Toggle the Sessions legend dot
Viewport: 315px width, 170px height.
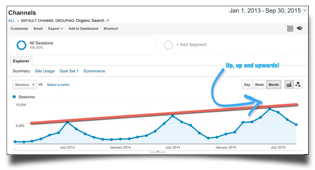point(14,97)
